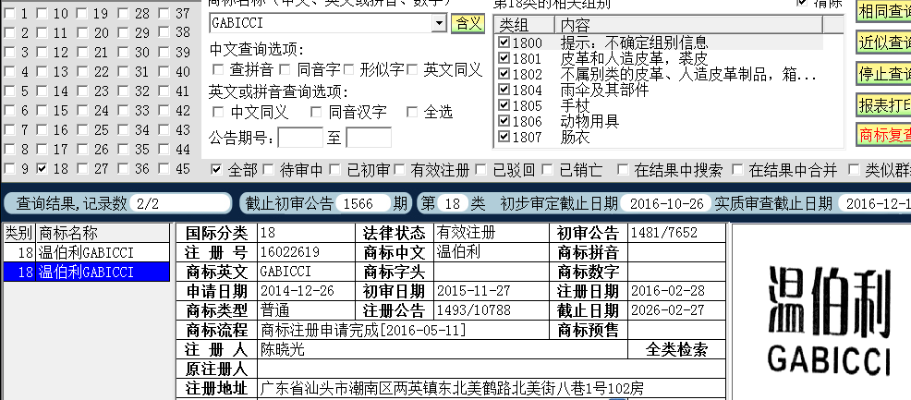The width and height of the screenshot is (911, 400).
Task: Click registration notice 1493/10788
Action: click(473, 310)
